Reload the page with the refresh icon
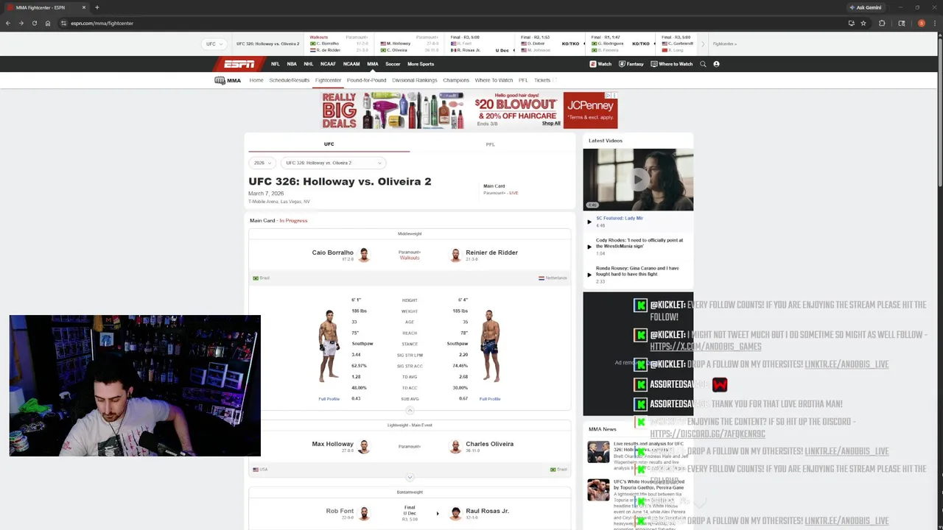This screenshot has width=943, height=530. pos(34,23)
